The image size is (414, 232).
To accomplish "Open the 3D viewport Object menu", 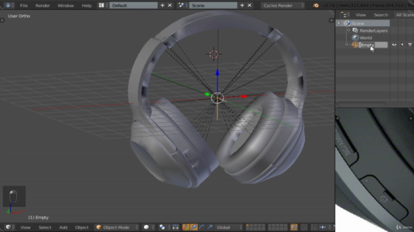I will click(82, 227).
